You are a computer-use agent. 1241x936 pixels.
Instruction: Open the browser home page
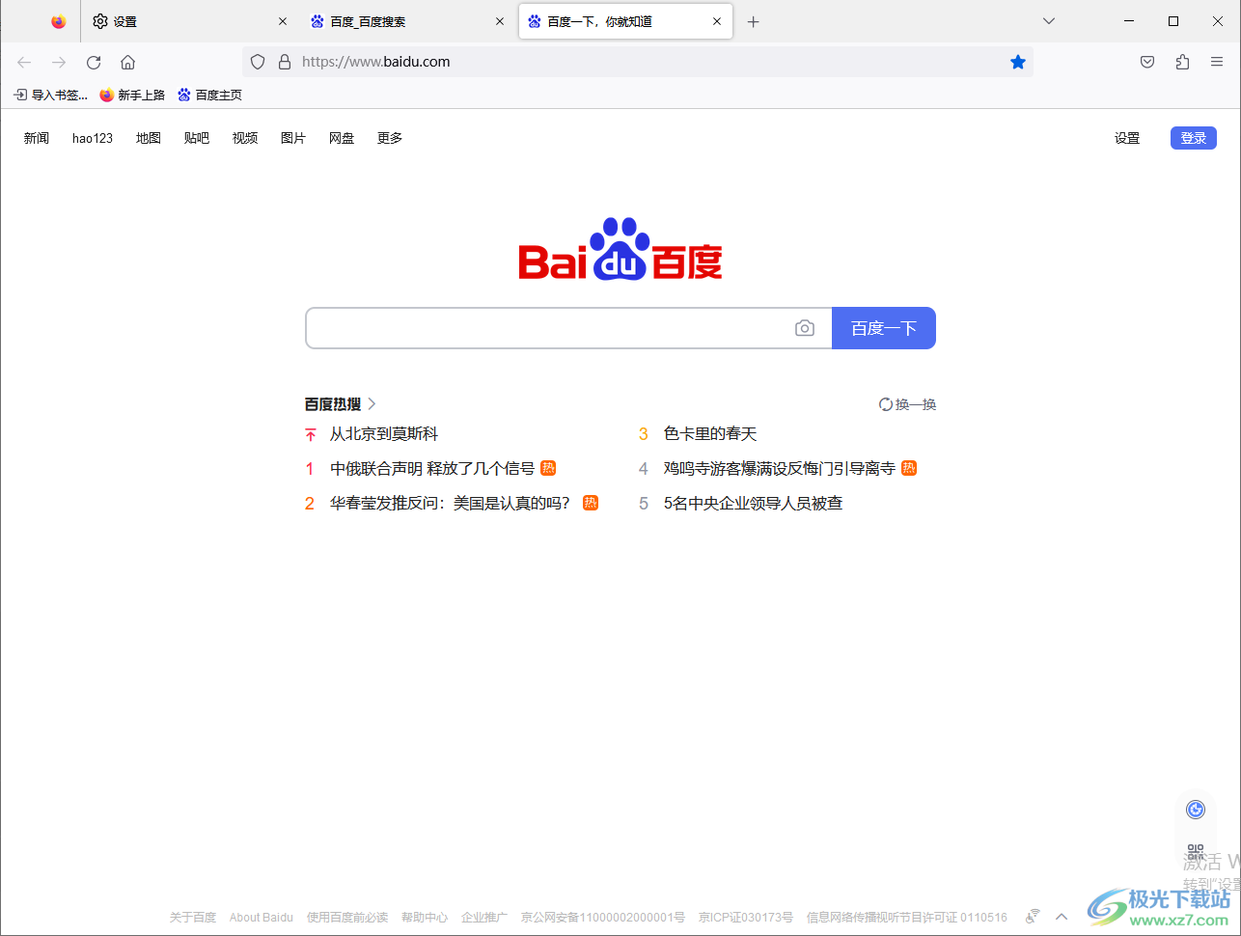(127, 62)
